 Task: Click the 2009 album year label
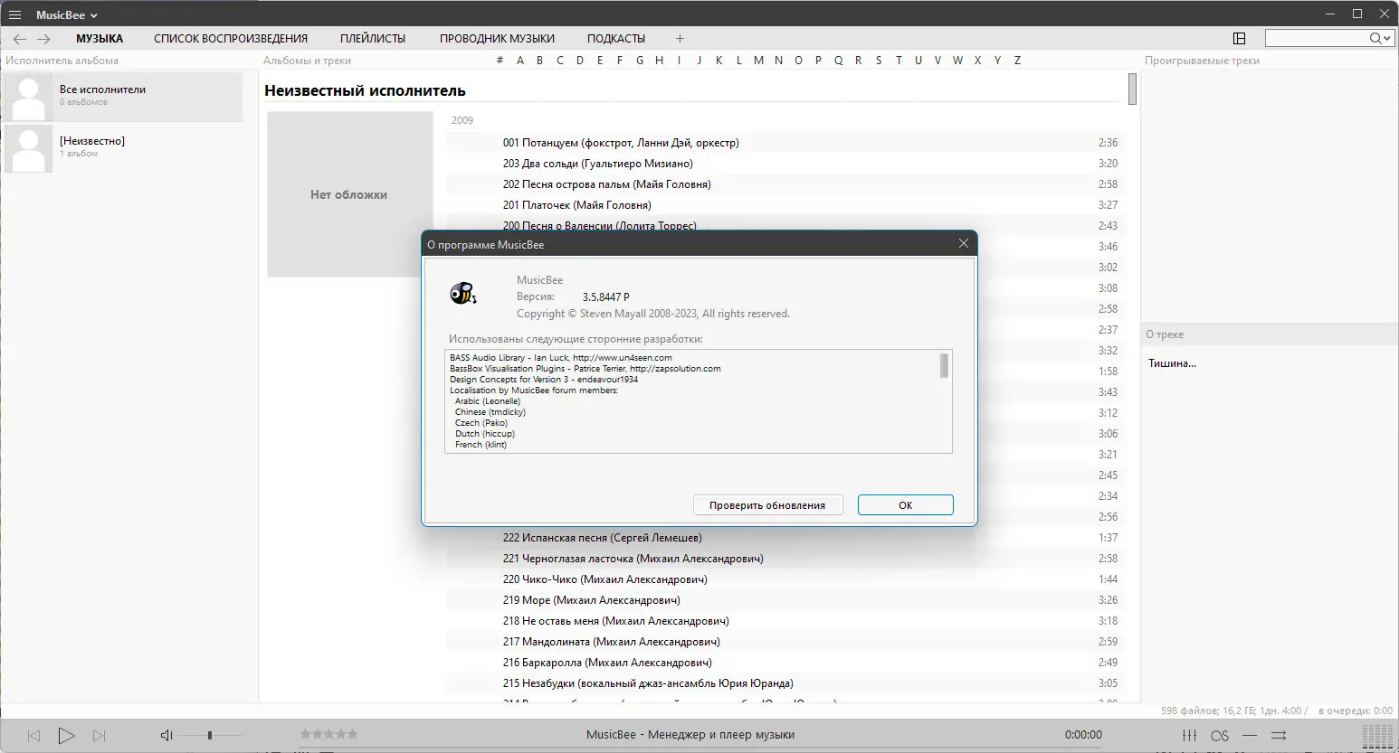pos(462,120)
